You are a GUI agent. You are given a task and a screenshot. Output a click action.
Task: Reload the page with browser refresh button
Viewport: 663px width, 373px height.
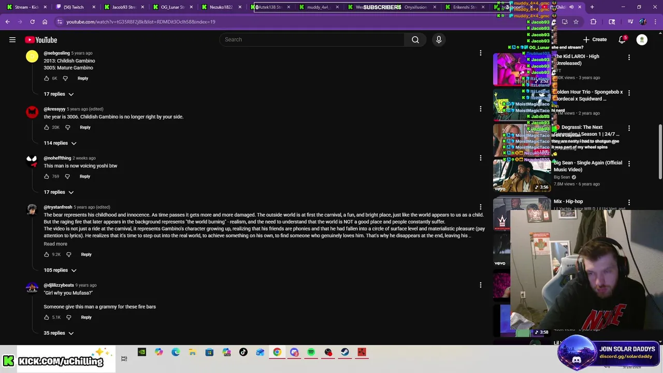tap(32, 22)
